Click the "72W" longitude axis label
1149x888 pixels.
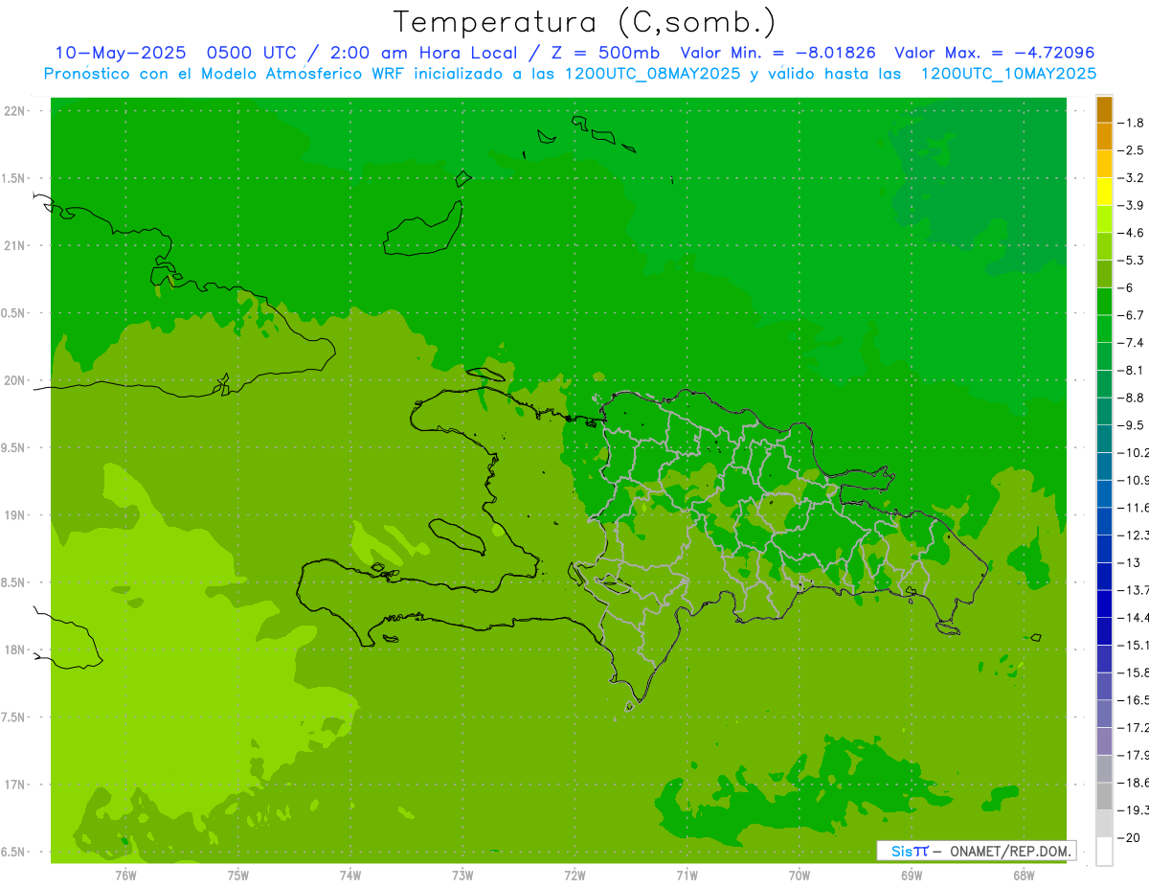click(574, 875)
